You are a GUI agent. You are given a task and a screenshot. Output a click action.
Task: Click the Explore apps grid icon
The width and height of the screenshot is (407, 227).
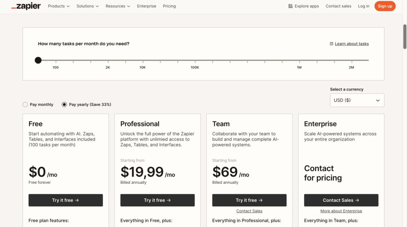tap(291, 6)
